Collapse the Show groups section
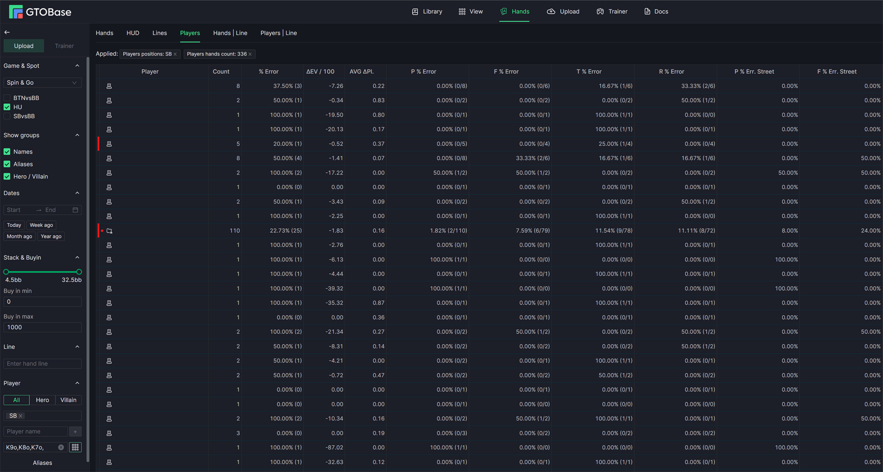The width and height of the screenshot is (883, 472). [x=77, y=135]
